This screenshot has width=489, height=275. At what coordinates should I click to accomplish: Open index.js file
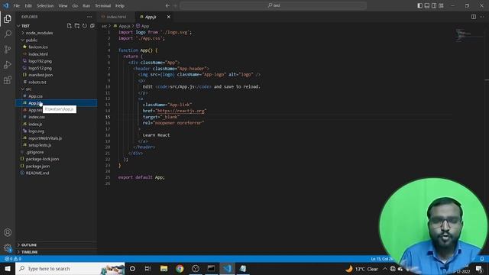pos(57,124)
